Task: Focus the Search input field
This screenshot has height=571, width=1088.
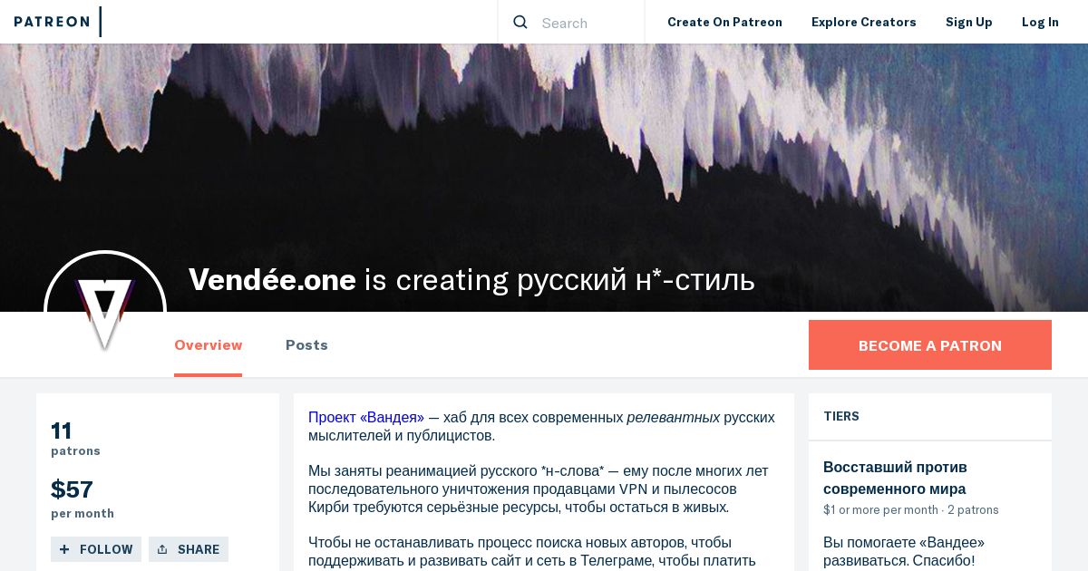Action: [586, 23]
